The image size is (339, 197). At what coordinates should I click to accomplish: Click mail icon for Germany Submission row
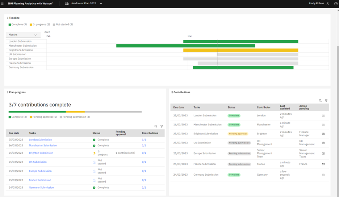coord(323,175)
